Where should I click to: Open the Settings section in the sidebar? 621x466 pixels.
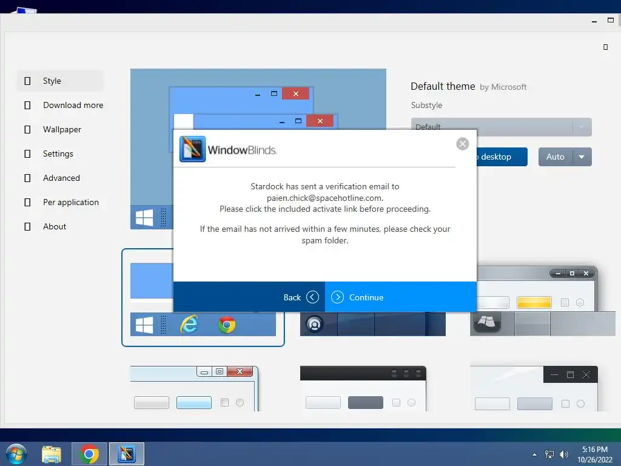click(60, 154)
